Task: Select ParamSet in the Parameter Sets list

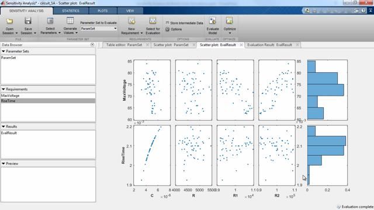Action: point(48,58)
